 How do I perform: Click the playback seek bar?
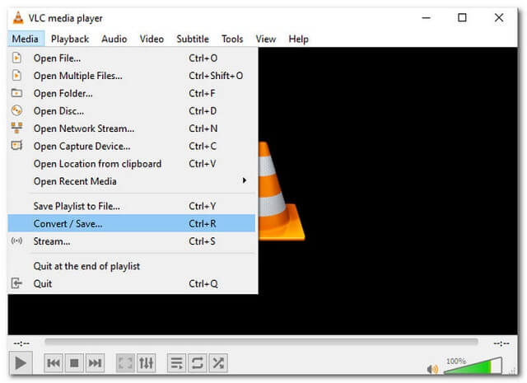pyautogui.click(x=261, y=342)
